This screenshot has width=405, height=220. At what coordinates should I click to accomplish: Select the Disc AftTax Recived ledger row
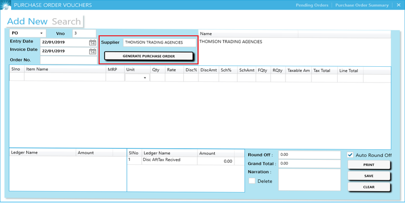pos(185,161)
